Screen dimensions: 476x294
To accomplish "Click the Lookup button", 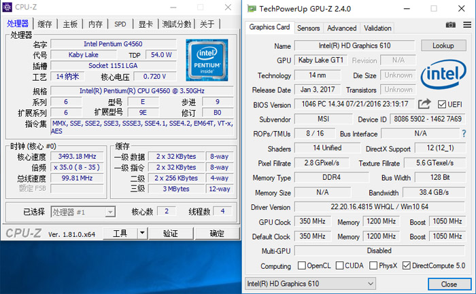I will coord(443,45).
